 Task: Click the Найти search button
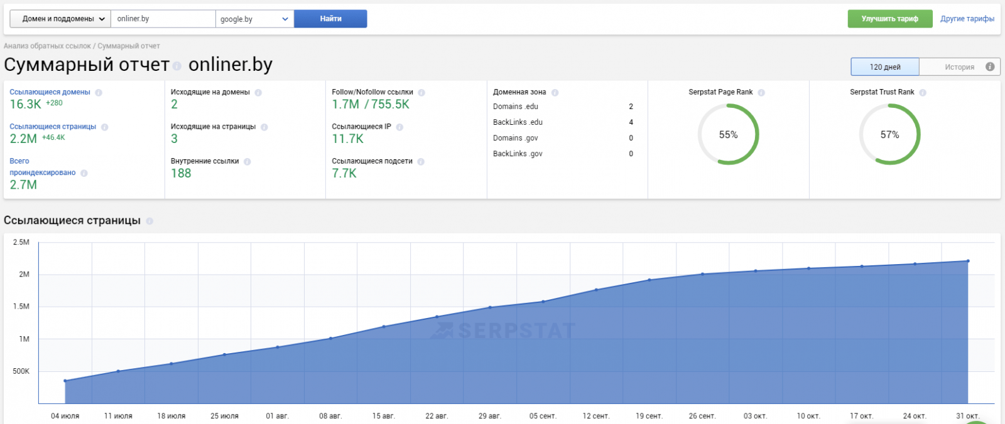tap(330, 19)
